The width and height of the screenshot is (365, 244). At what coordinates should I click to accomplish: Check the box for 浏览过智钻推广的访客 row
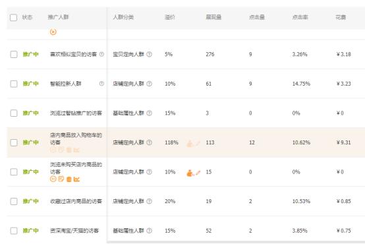[x=14, y=113]
